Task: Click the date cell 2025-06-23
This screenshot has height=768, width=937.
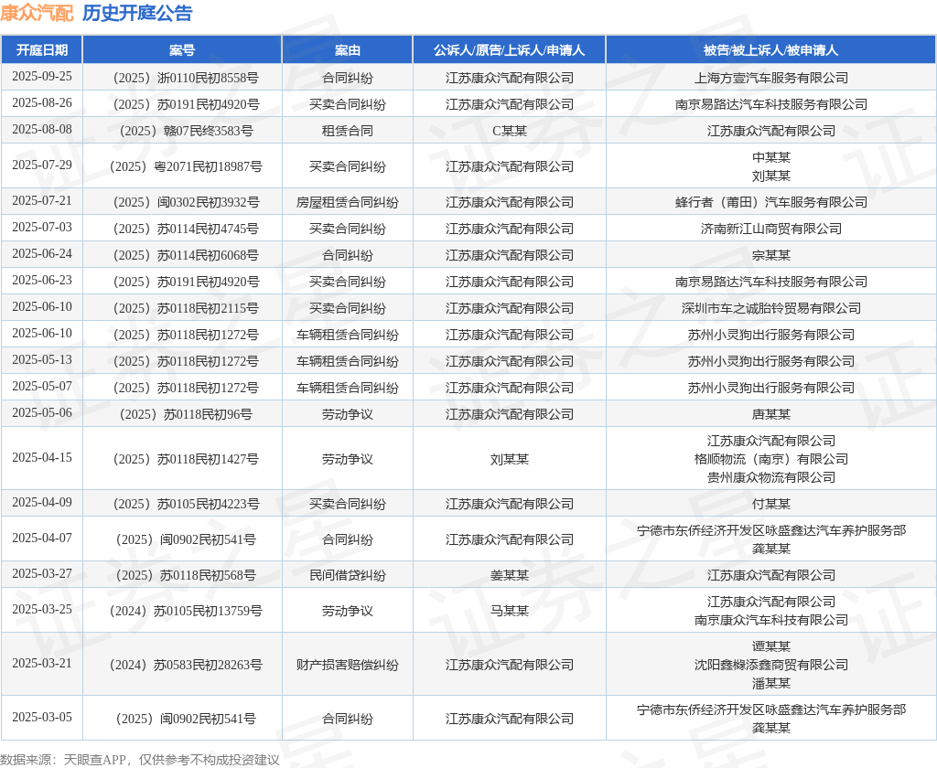Action: pyautogui.click(x=42, y=280)
